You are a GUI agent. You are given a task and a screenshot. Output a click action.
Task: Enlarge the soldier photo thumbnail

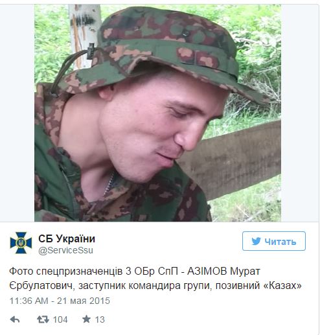157,113
